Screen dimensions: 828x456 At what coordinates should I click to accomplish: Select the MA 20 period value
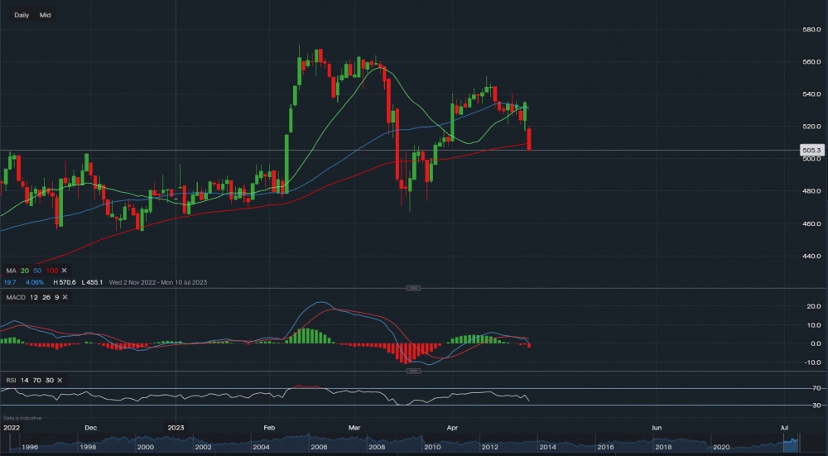26,271
